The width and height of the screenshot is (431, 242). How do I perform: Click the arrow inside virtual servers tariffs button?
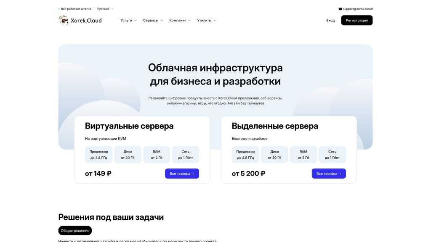pyautogui.click(x=194, y=174)
